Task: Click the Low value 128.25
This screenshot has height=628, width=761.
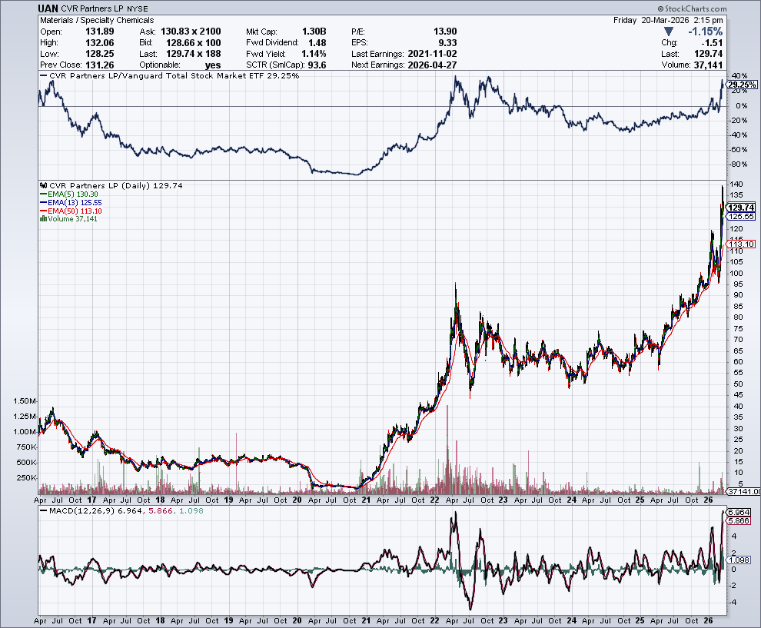Action: click(x=99, y=54)
